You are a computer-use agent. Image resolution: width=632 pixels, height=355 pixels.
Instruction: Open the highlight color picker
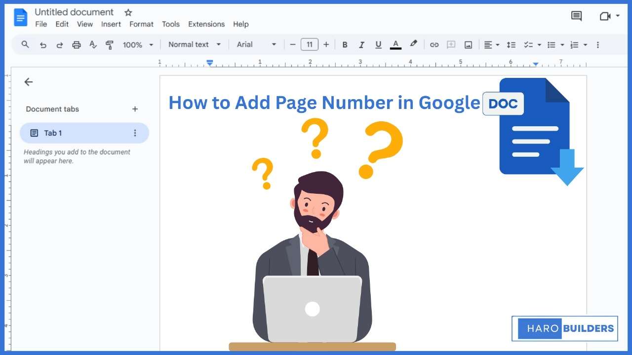click(x=414, y=44)
